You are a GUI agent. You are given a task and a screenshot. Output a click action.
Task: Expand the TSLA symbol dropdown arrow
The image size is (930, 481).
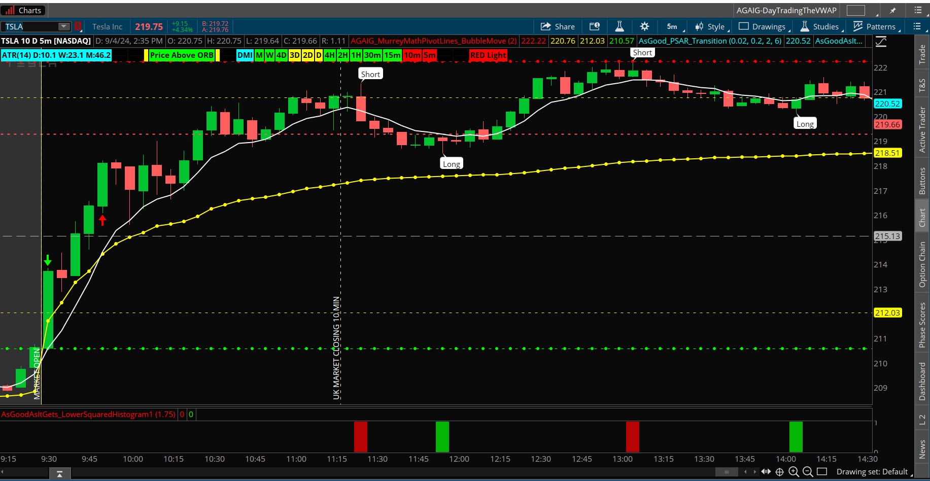[x=63, y=26]
